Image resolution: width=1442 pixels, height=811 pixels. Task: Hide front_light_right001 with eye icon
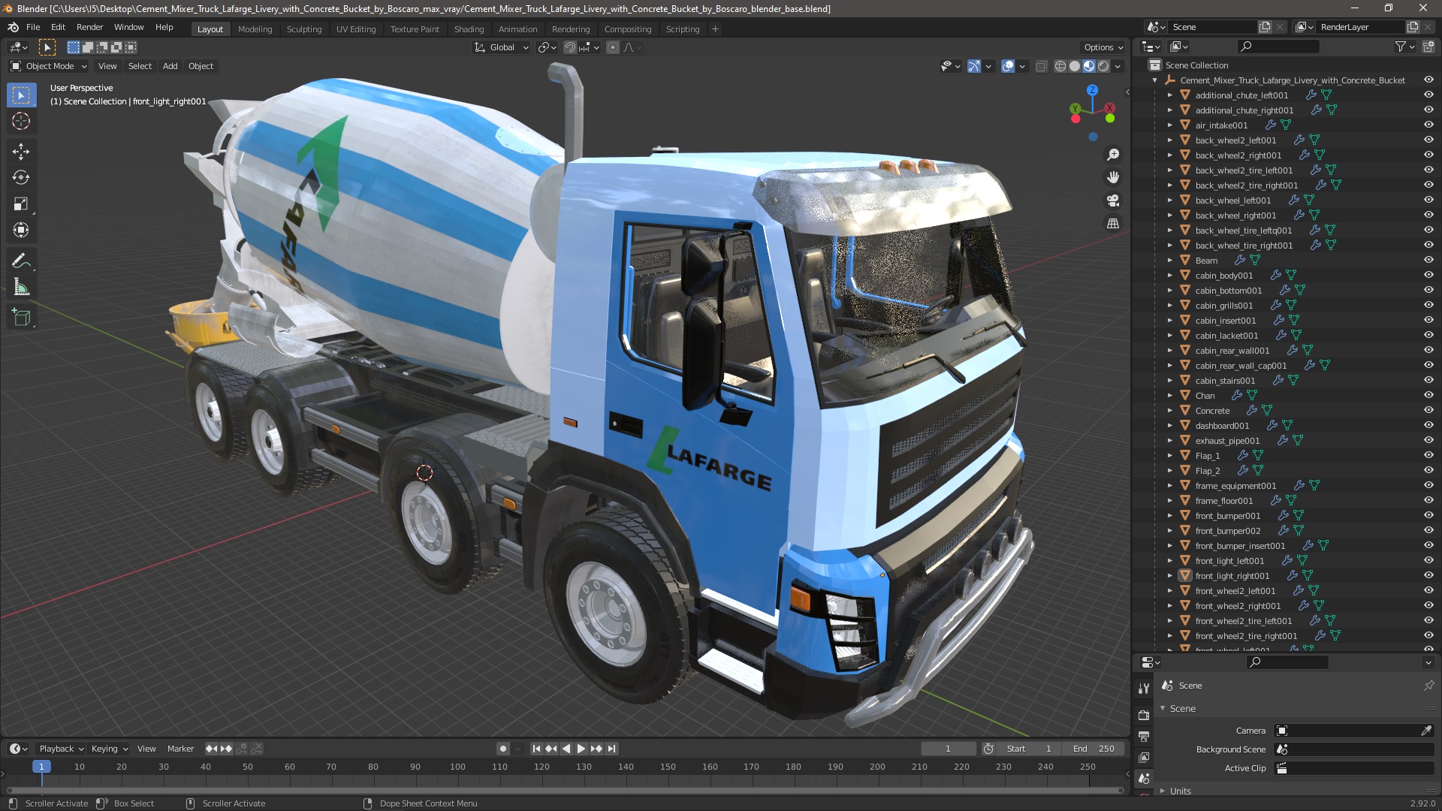(1428, 576)
